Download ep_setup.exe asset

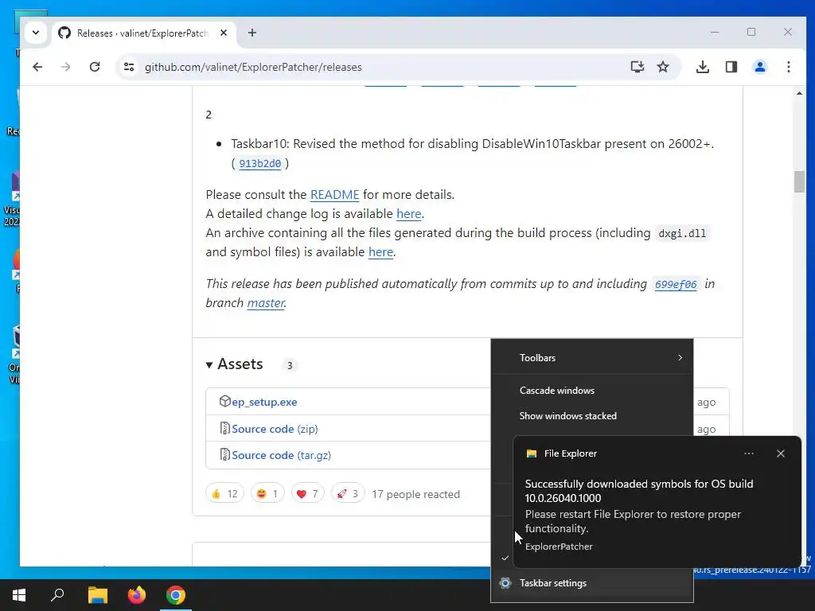264,402
